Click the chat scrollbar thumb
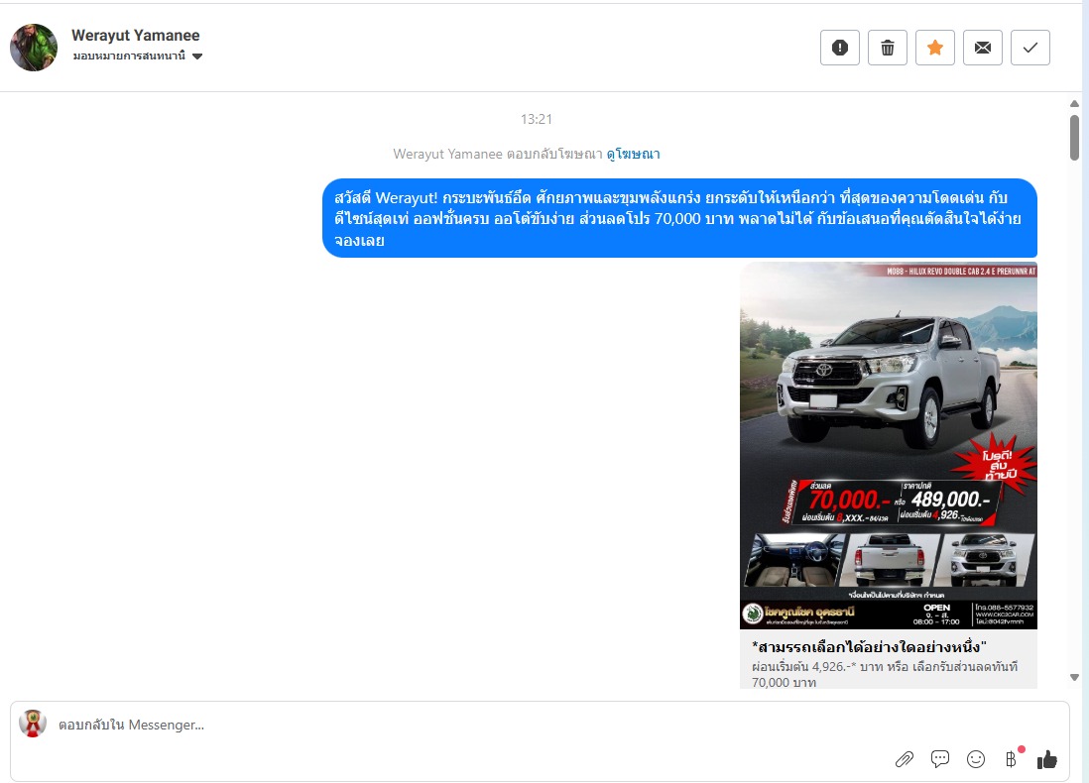Image resolution: width=1089 pixels, height=783 pixels. 1074,138
